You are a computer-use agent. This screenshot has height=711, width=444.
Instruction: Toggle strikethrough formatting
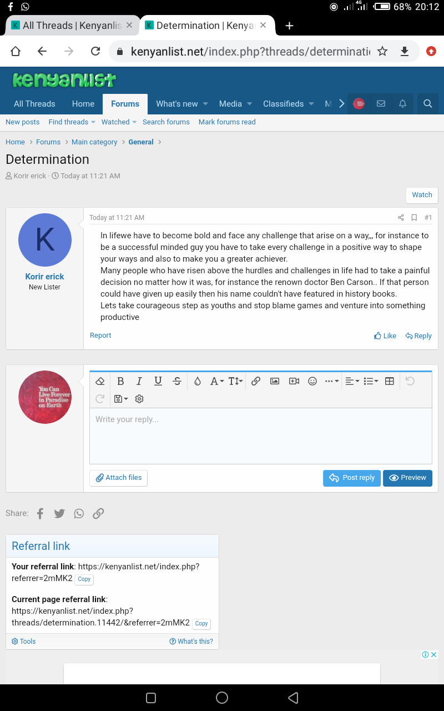[177, 381]
